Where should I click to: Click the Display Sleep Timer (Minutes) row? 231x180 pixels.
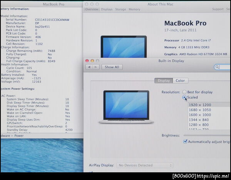coord(38,106)
